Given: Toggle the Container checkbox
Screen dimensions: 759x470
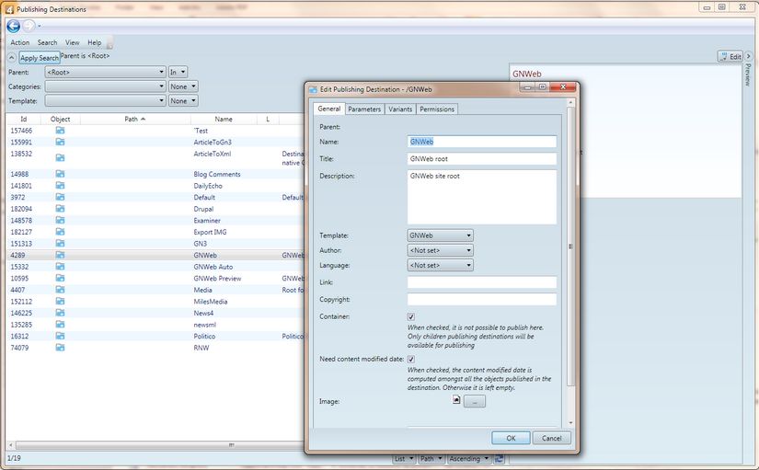Looking at the screenshot, I should pos(411,316).
